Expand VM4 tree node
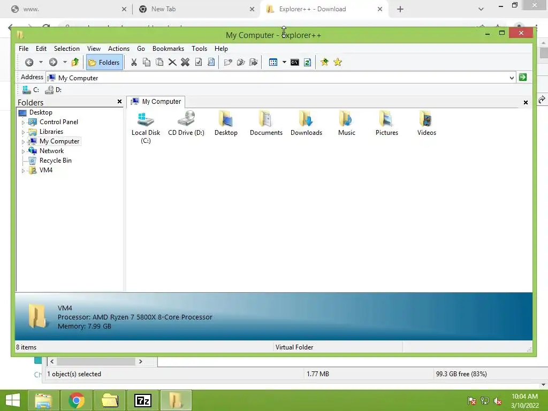The width and height of the screenshot is (548, 411). coord(23,171)
